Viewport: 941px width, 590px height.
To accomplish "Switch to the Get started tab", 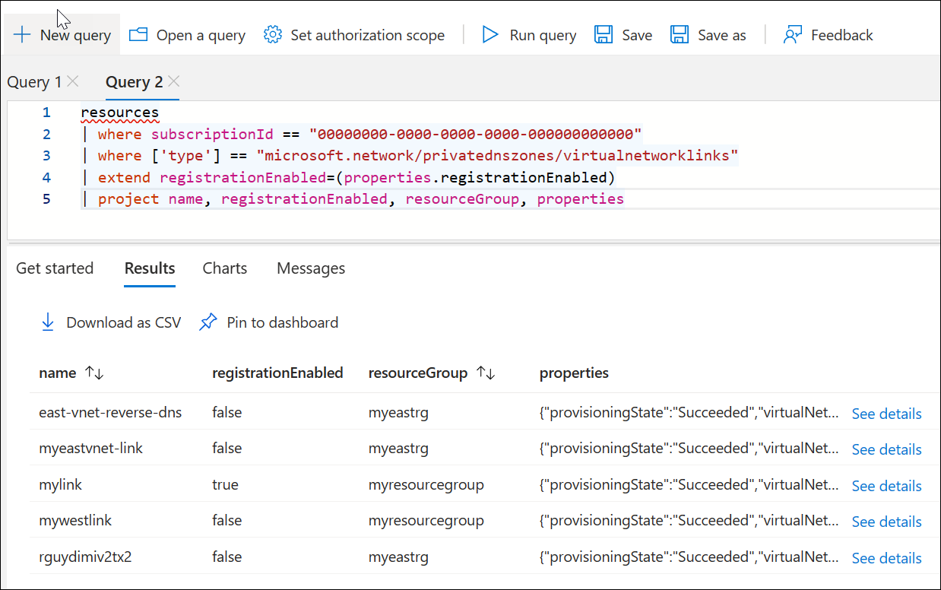I will [x=55, y=268].
